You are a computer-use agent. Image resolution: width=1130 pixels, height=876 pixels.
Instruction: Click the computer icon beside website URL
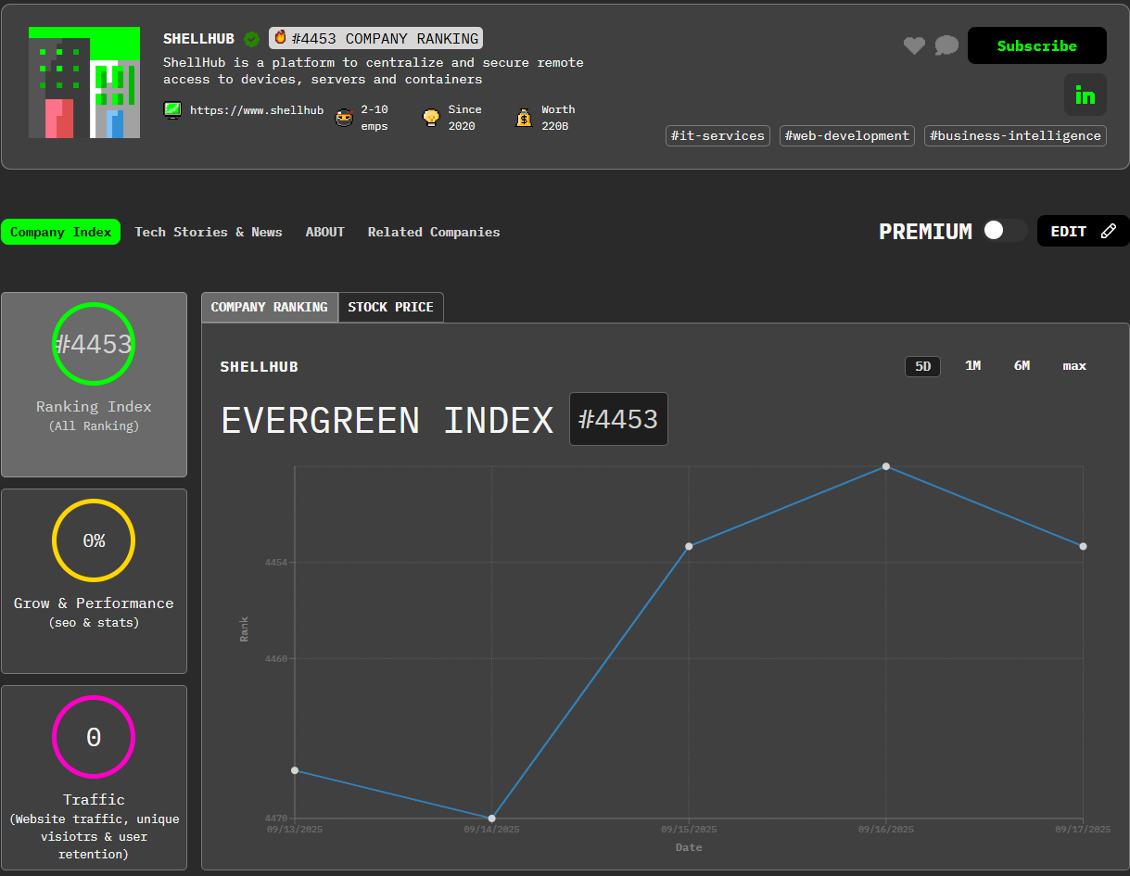tap(172, 109)
